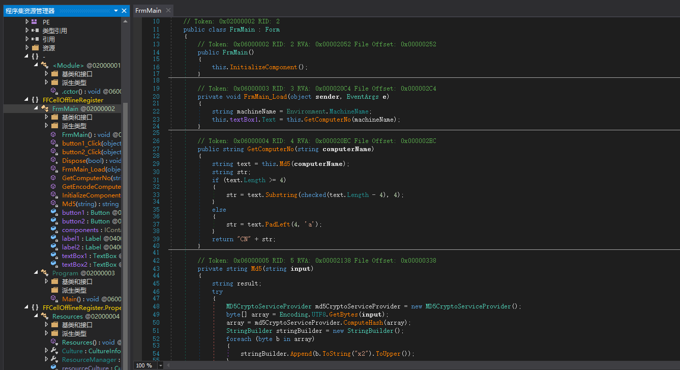Viewport: 680px width, 370px height.
Task: Expand the Culture property node
Action: coord(46,351)
